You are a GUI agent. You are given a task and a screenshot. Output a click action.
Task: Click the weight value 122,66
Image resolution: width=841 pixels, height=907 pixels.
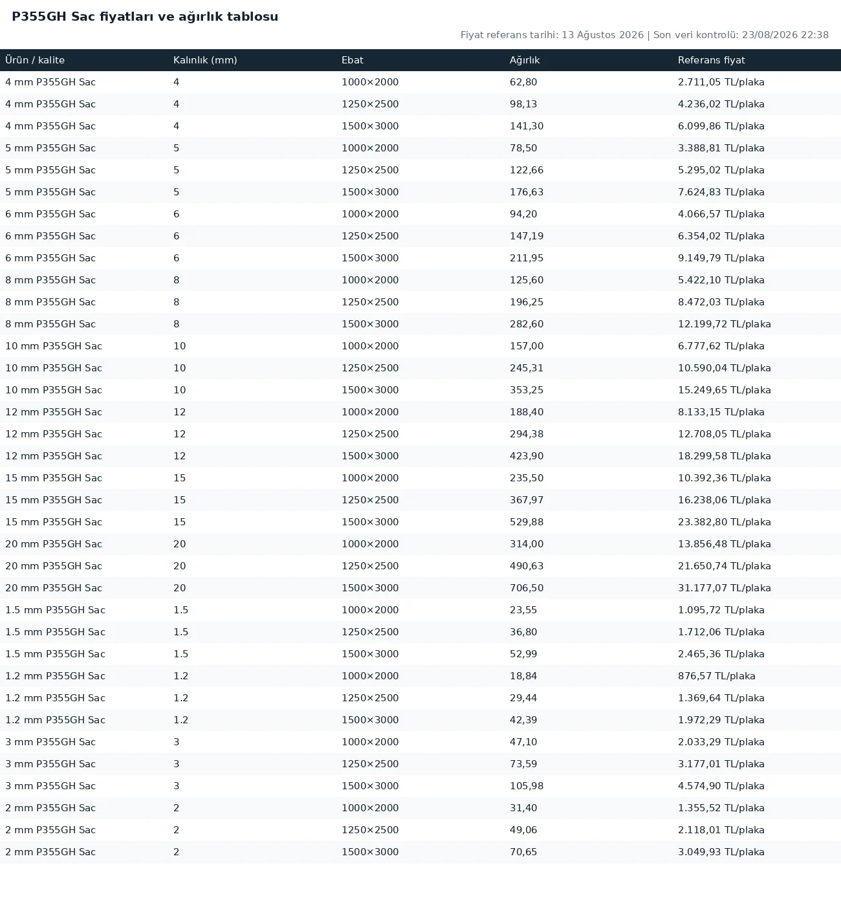527,170
